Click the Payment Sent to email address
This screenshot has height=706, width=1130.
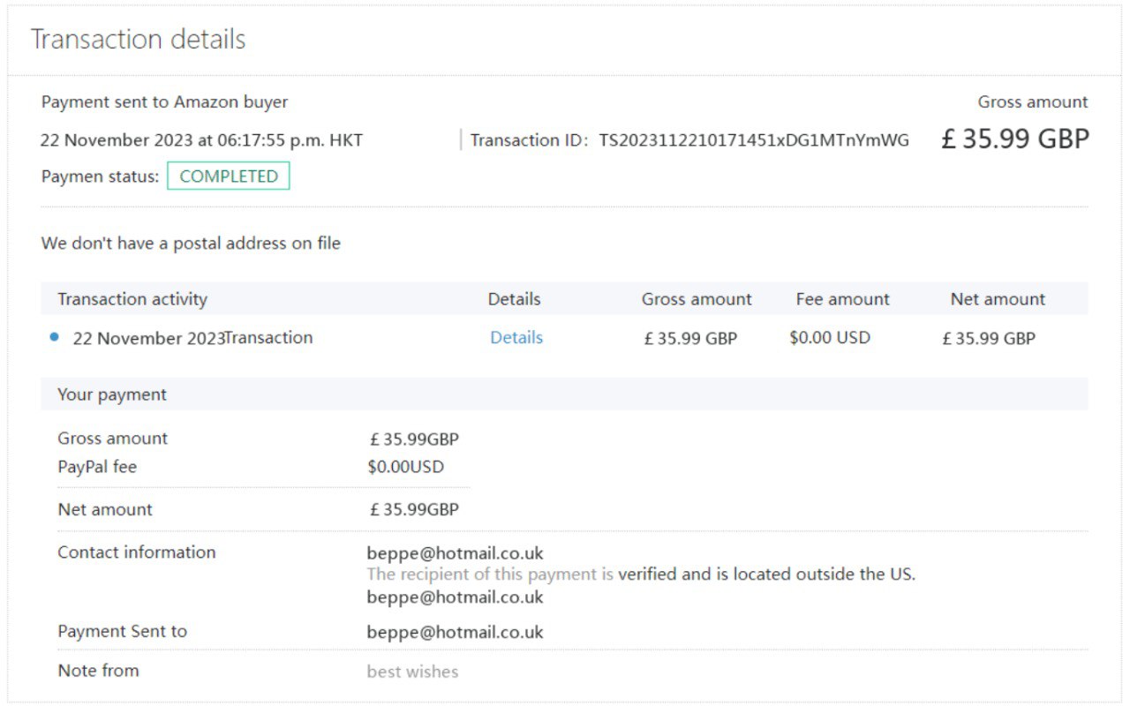(455, 632)
